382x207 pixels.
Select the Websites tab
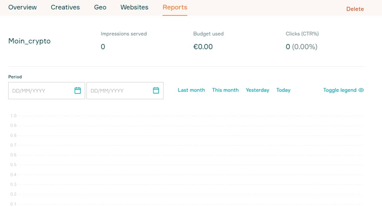tap(134, 7)
